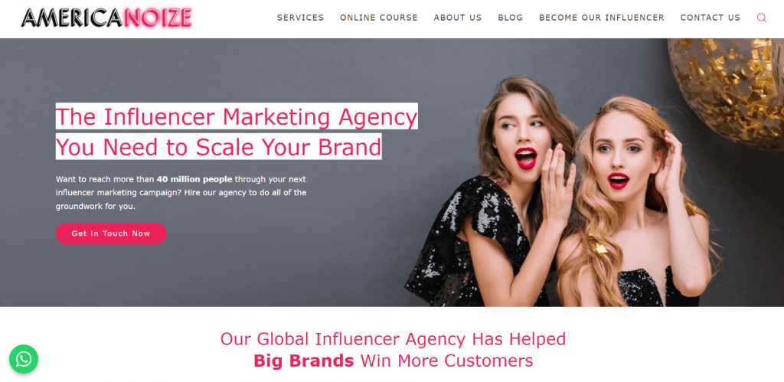
Task: Open the Blog nav link
Action: click(510, 18)
